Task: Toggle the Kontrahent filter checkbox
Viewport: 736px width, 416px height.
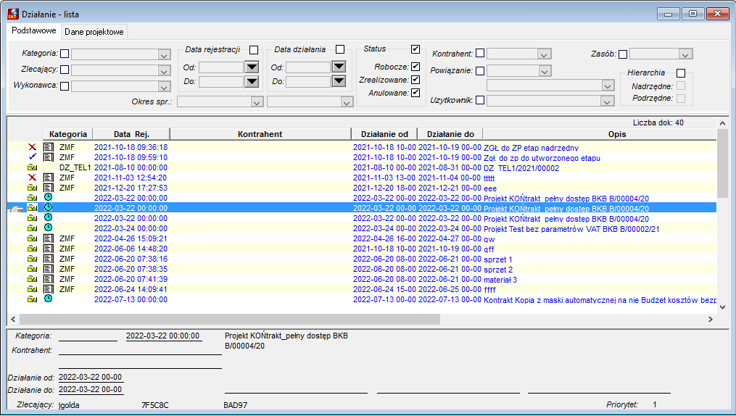Action: coord(480,53)
